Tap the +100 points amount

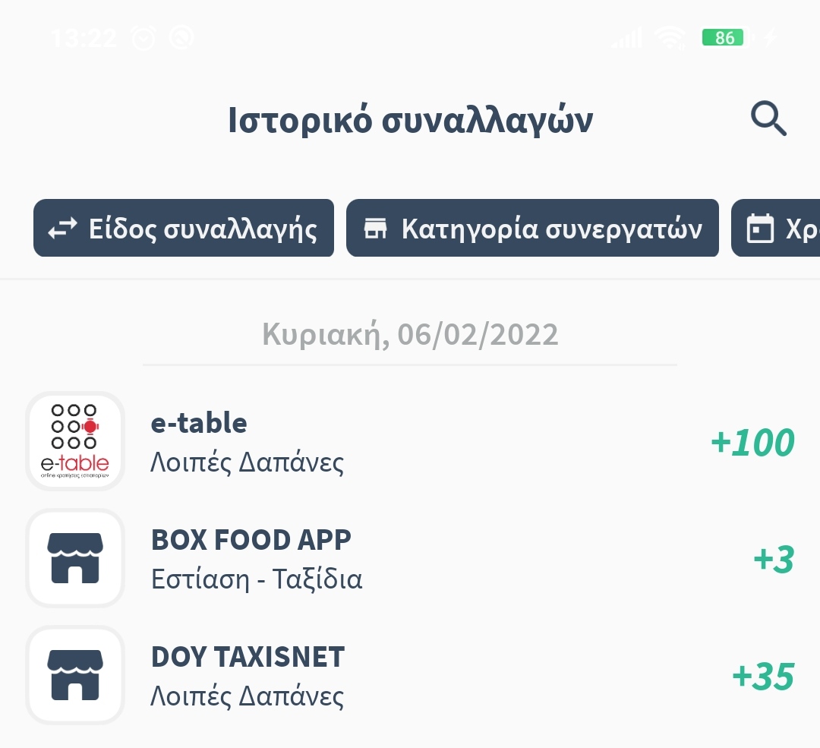click(752, 443)
